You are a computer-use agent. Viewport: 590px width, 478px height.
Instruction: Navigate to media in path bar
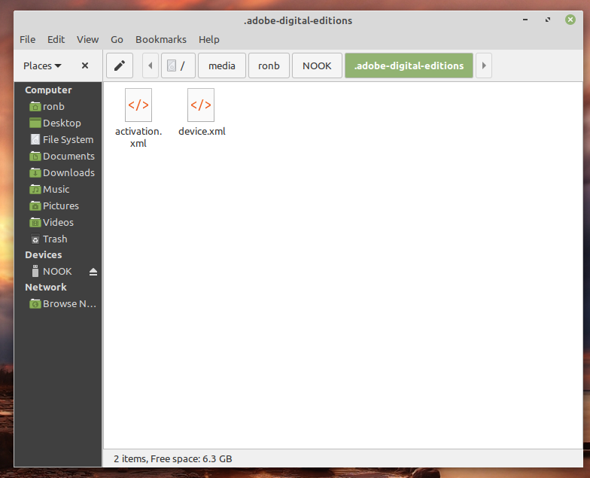pos(222,65)
